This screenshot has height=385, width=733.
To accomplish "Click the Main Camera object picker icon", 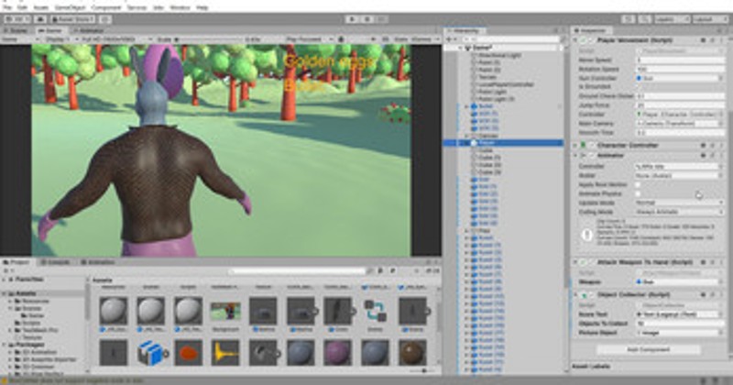I will pos(720,124).
